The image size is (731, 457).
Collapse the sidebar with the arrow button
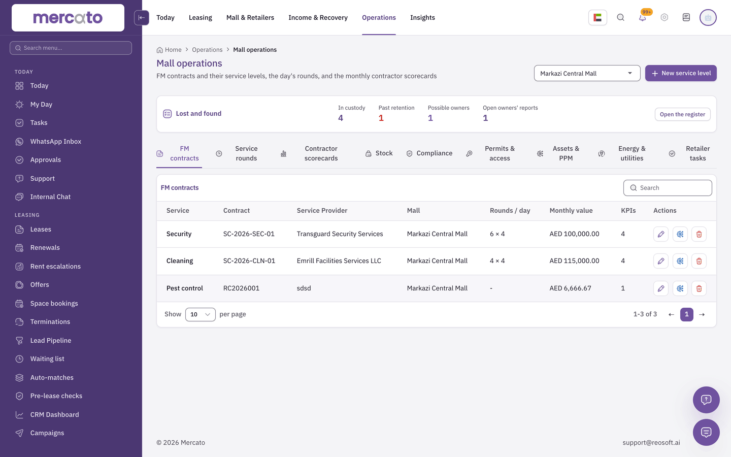[x=142, y=18]
